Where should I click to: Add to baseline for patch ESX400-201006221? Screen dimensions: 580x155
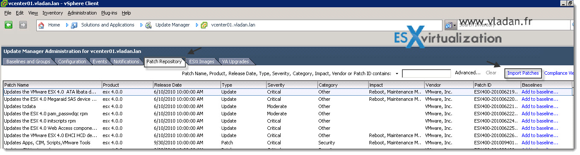click(x=540, y=106)
